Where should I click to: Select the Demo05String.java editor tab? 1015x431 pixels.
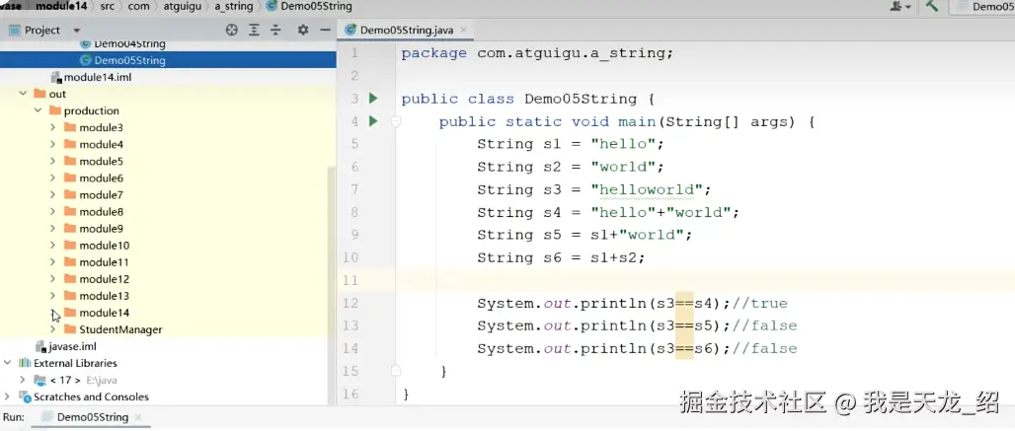click(407, 30)
